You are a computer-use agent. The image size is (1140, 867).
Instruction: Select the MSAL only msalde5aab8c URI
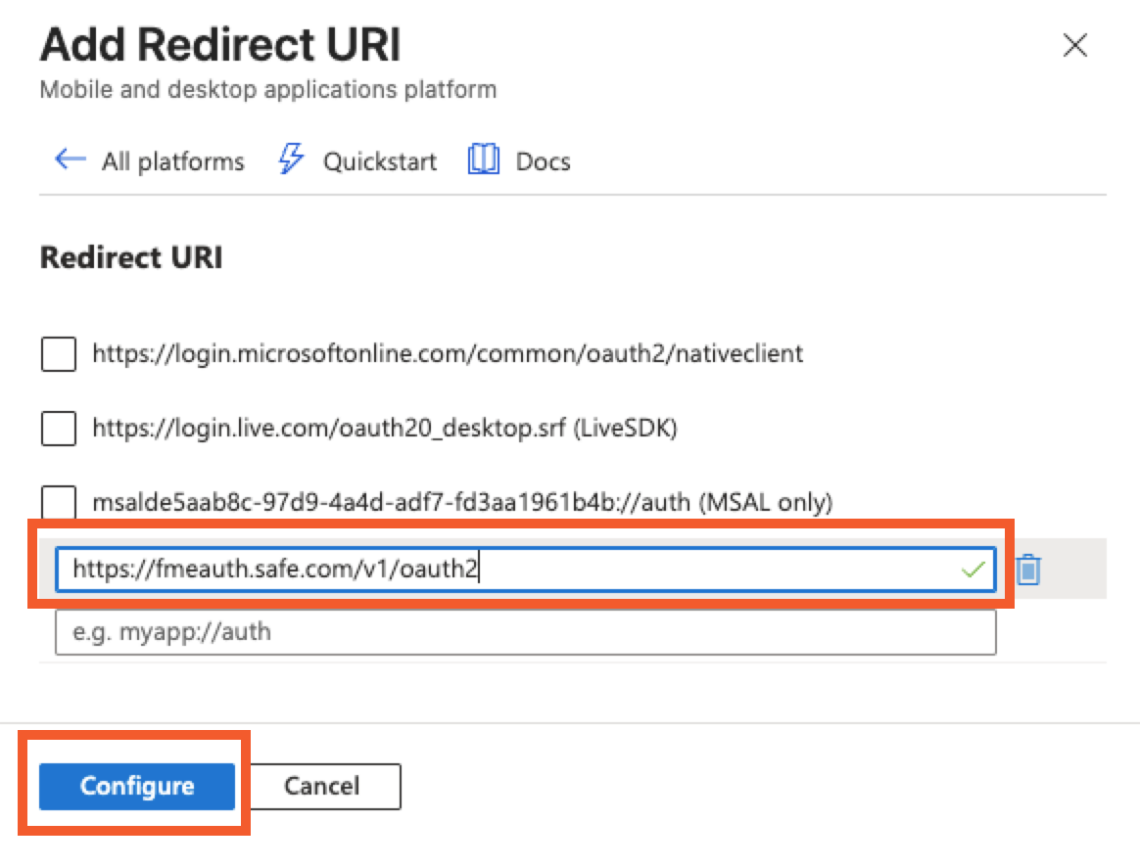pyautogui.click(x=58, y=503)
